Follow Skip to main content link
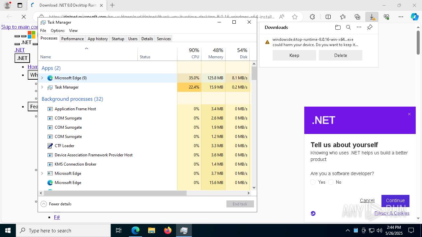 coord(20,27)
